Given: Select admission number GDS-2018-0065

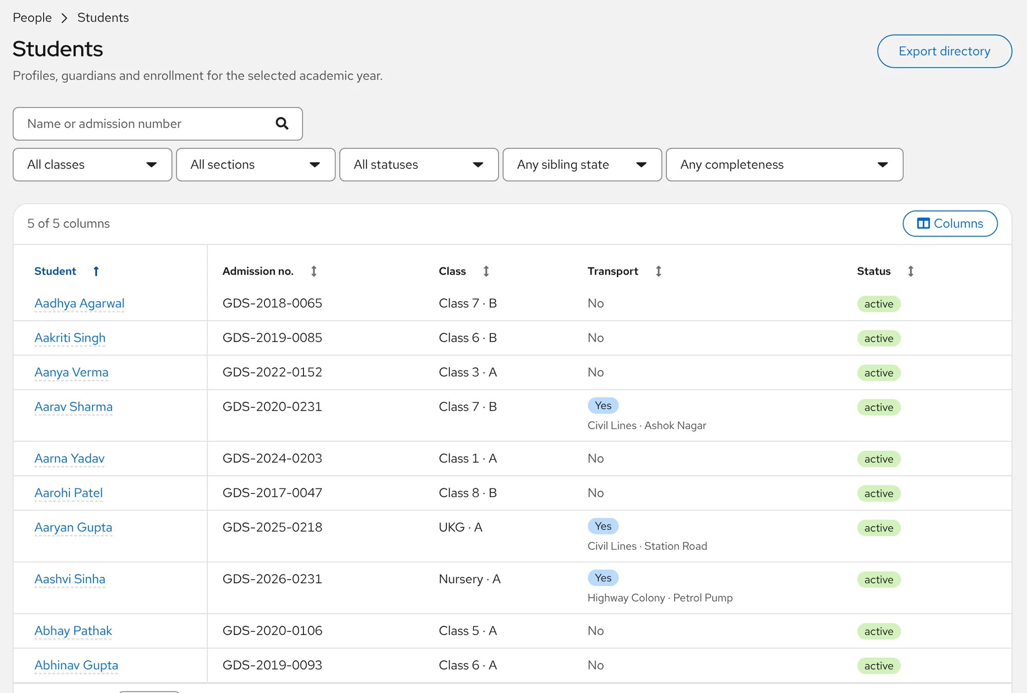Looking at the screenshot, I should (272, 303).
